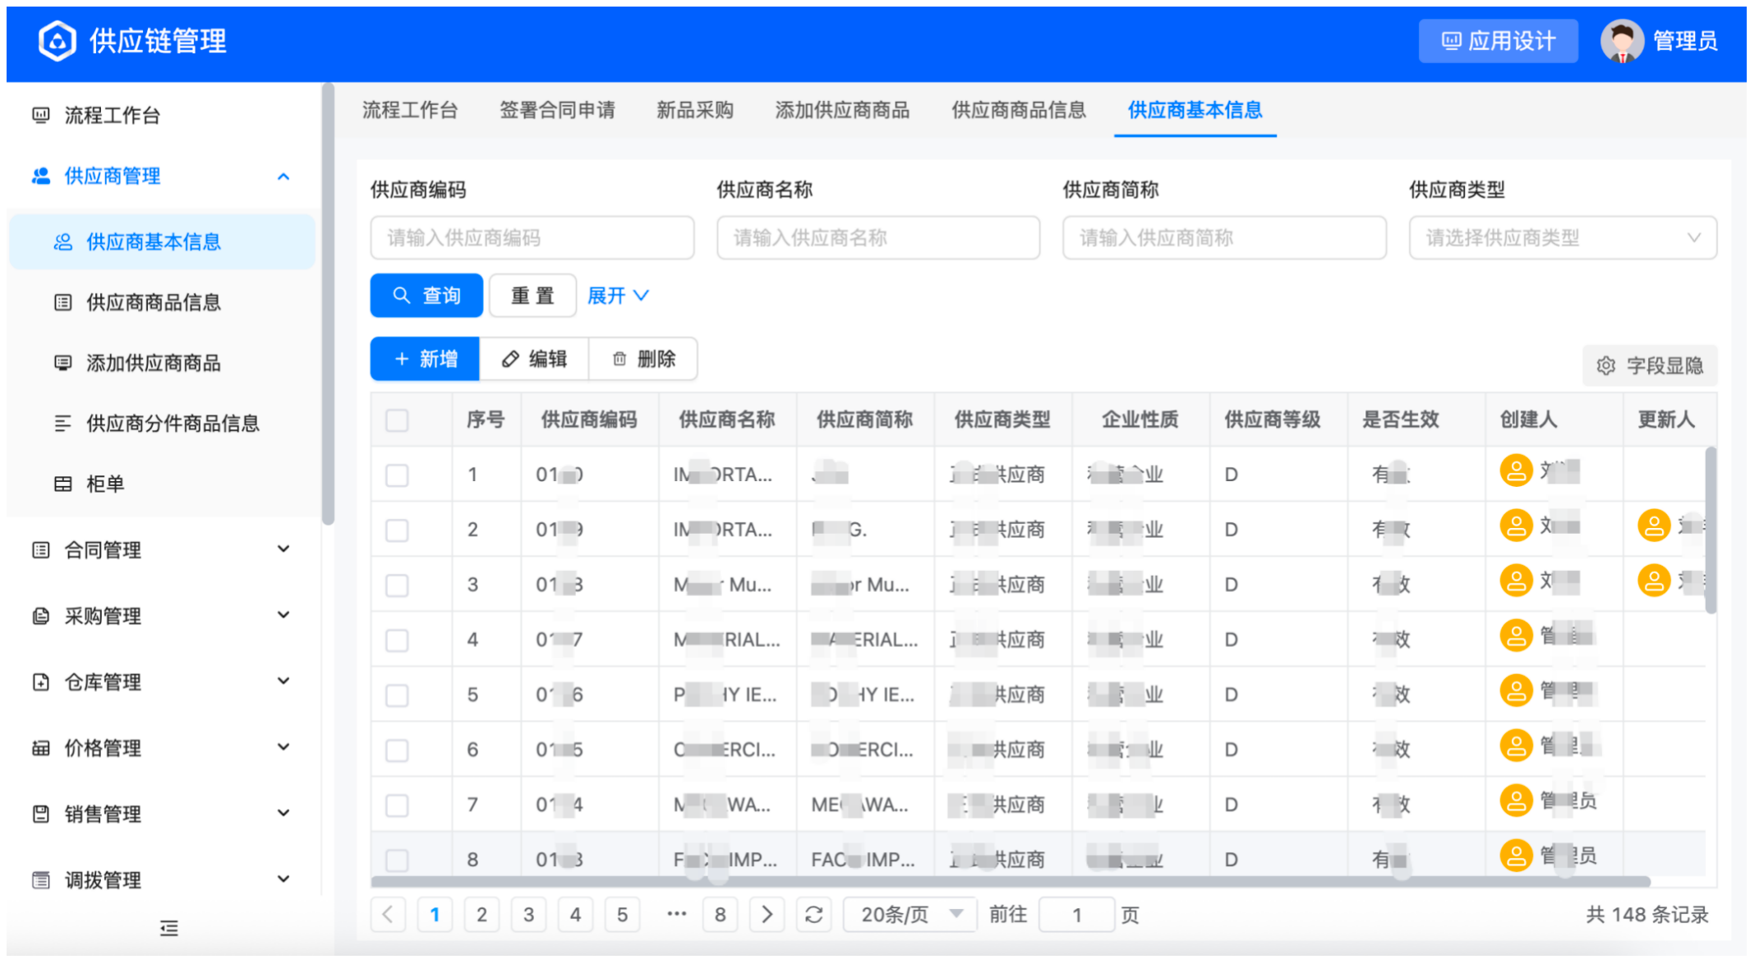Click the 调拨管理 sidebar icon
The height and width of the screenshot is (964, 1750).
(x=41, y=879)
